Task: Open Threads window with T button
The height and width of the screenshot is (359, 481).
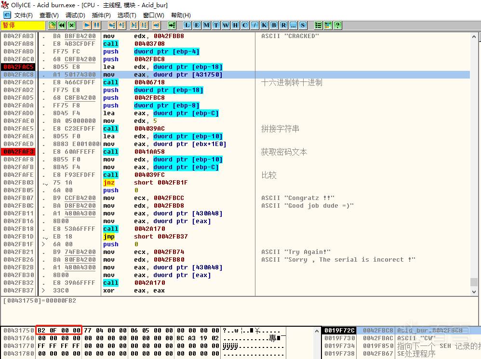Action: coord(216,26)
